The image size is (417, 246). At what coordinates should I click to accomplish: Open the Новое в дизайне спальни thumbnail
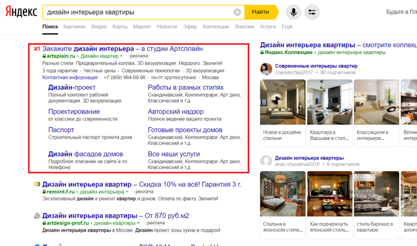click(x=283, y=113)
